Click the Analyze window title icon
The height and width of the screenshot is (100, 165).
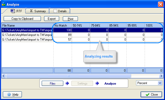(x=4, y=4)
